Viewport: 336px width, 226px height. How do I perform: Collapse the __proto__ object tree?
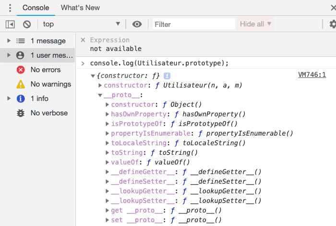100,95
